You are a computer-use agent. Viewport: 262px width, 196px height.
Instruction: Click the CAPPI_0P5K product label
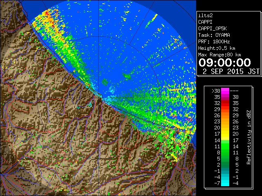[212, 29]
